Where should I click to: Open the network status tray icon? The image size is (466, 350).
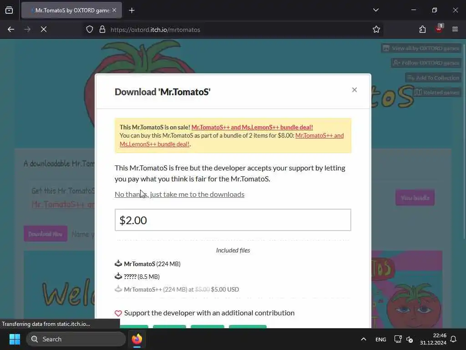coord(398,339)
